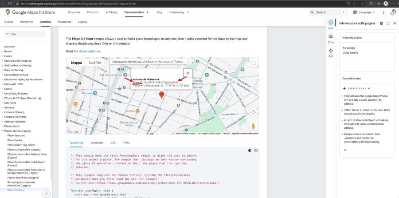The height and width of the screenshot is (198, 399).
Task: Click the bug report icon in info panel
Action: pos(381,23)
